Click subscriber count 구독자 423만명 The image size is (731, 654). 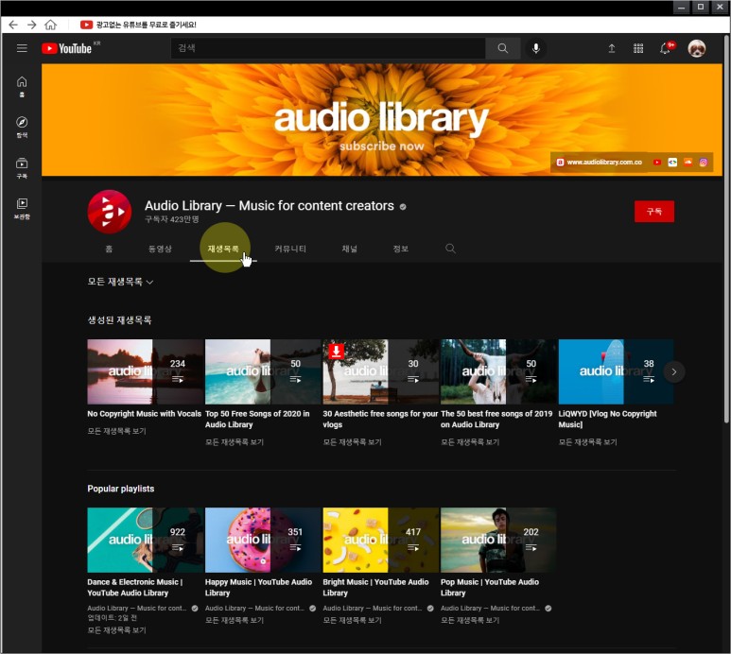[171, 219]
